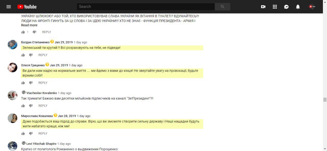Open '1 day ago' timestamp on Мирослава's comment

click(84, 116)
